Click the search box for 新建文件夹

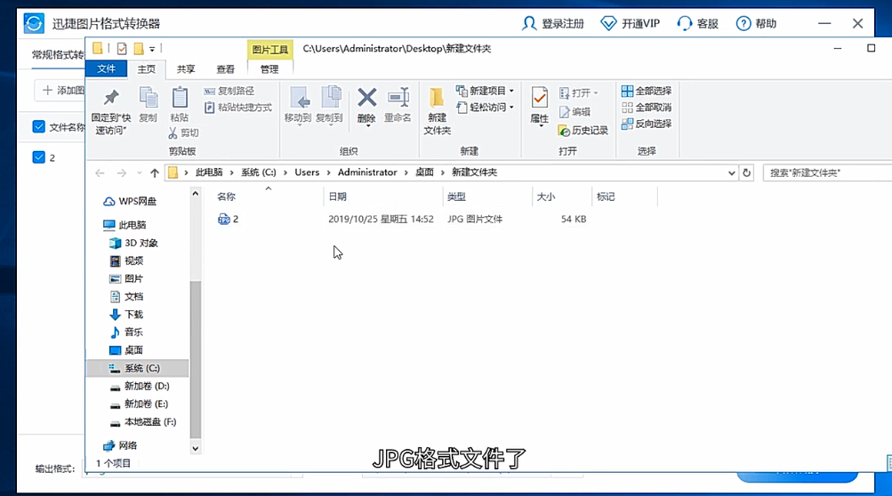(x=827, y=173)
